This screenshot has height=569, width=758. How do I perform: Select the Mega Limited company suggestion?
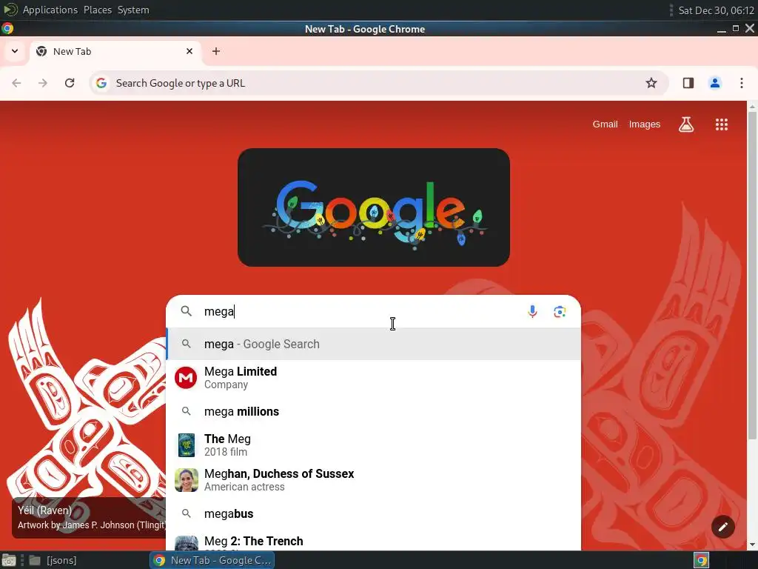click(x=374, y=377)
